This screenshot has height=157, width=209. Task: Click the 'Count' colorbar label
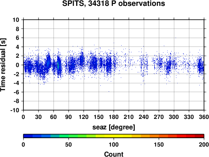point(114,154)
